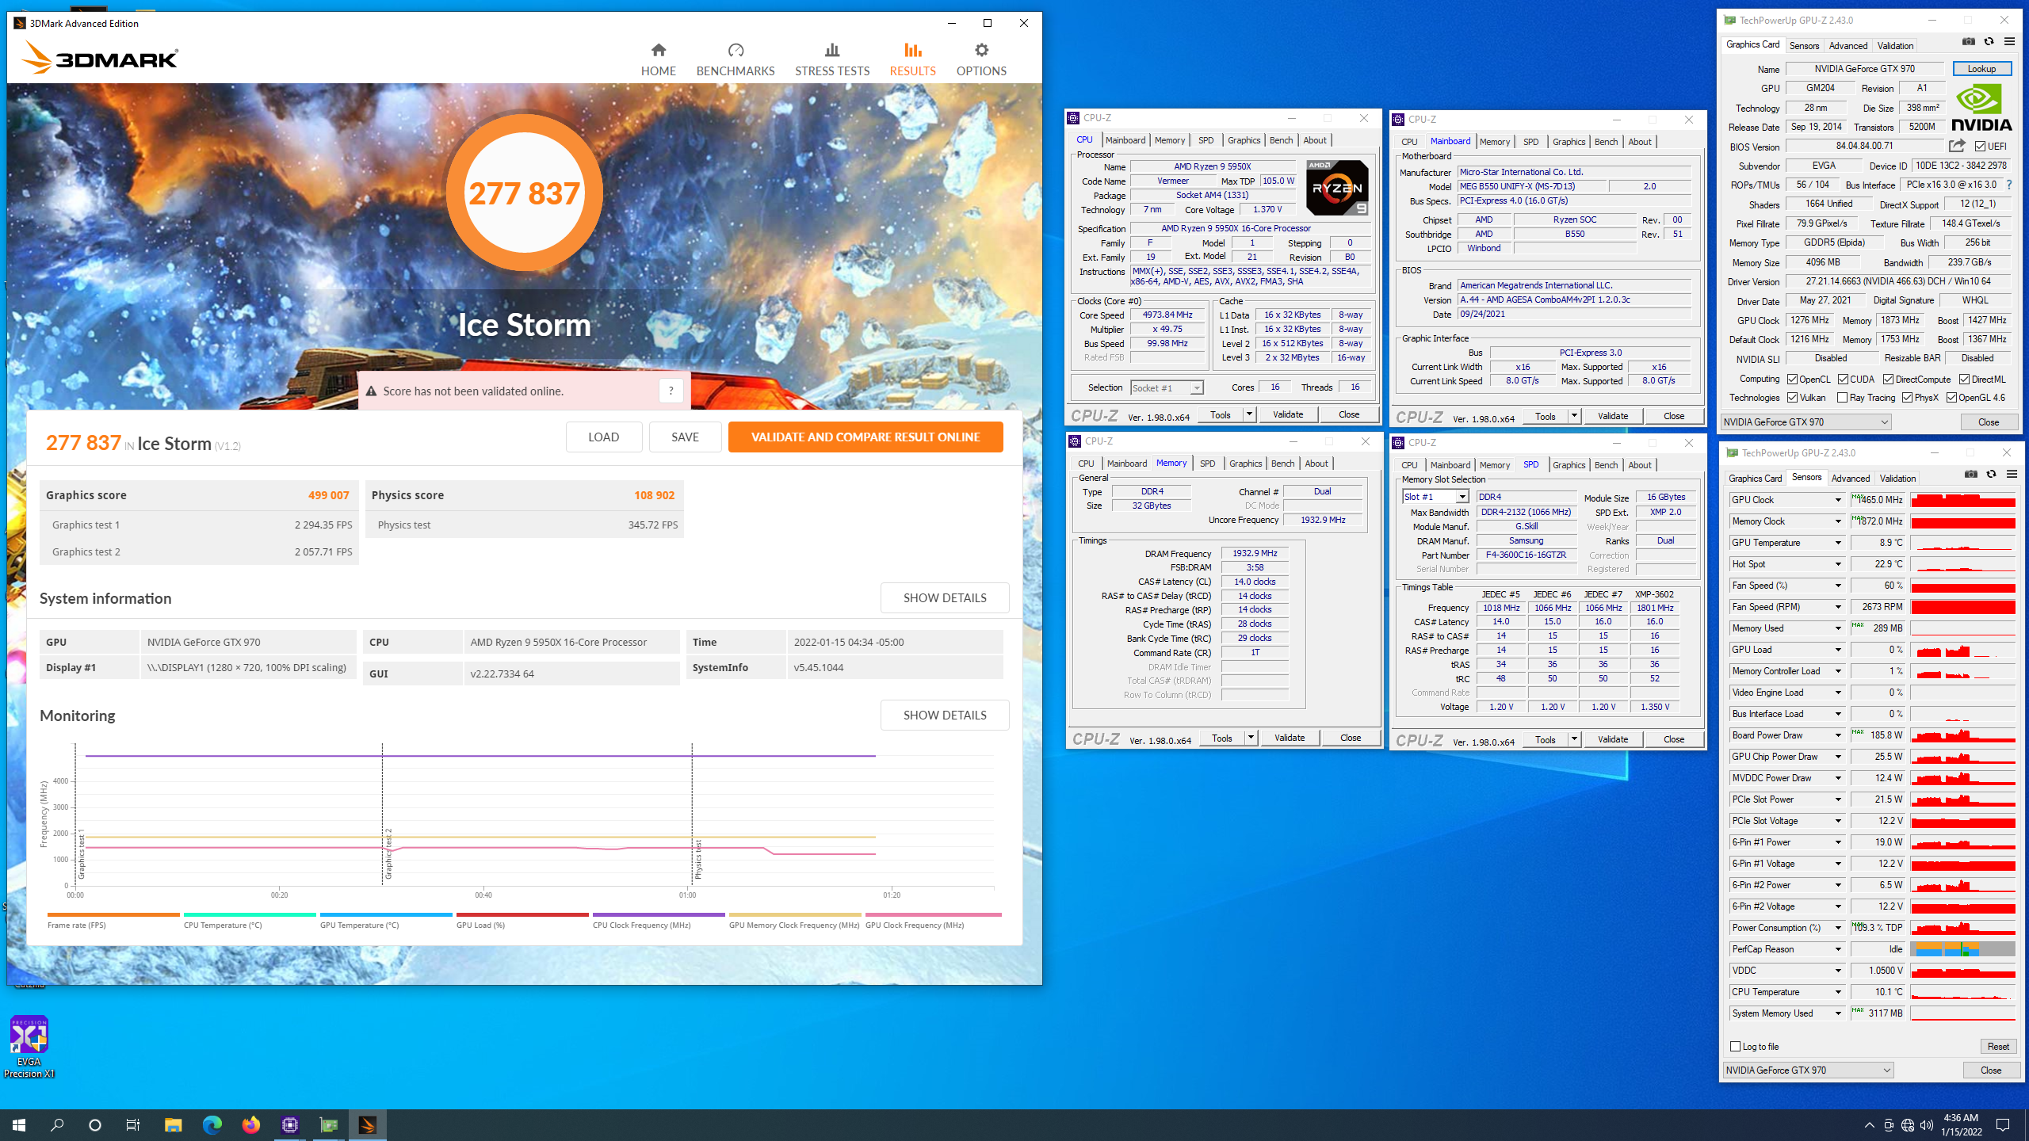Show details for System information

click(945, 597)
